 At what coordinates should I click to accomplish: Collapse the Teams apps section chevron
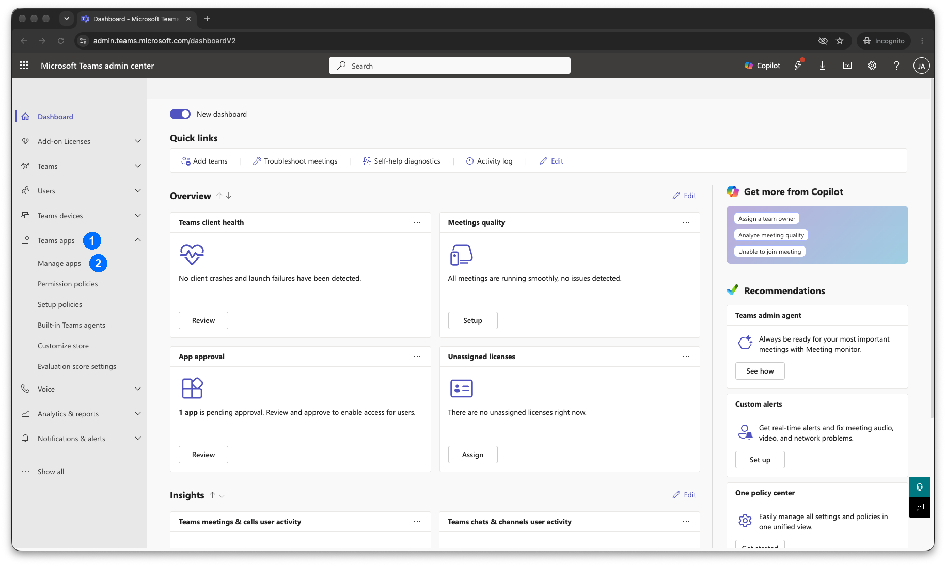click(x=138, y=240)
